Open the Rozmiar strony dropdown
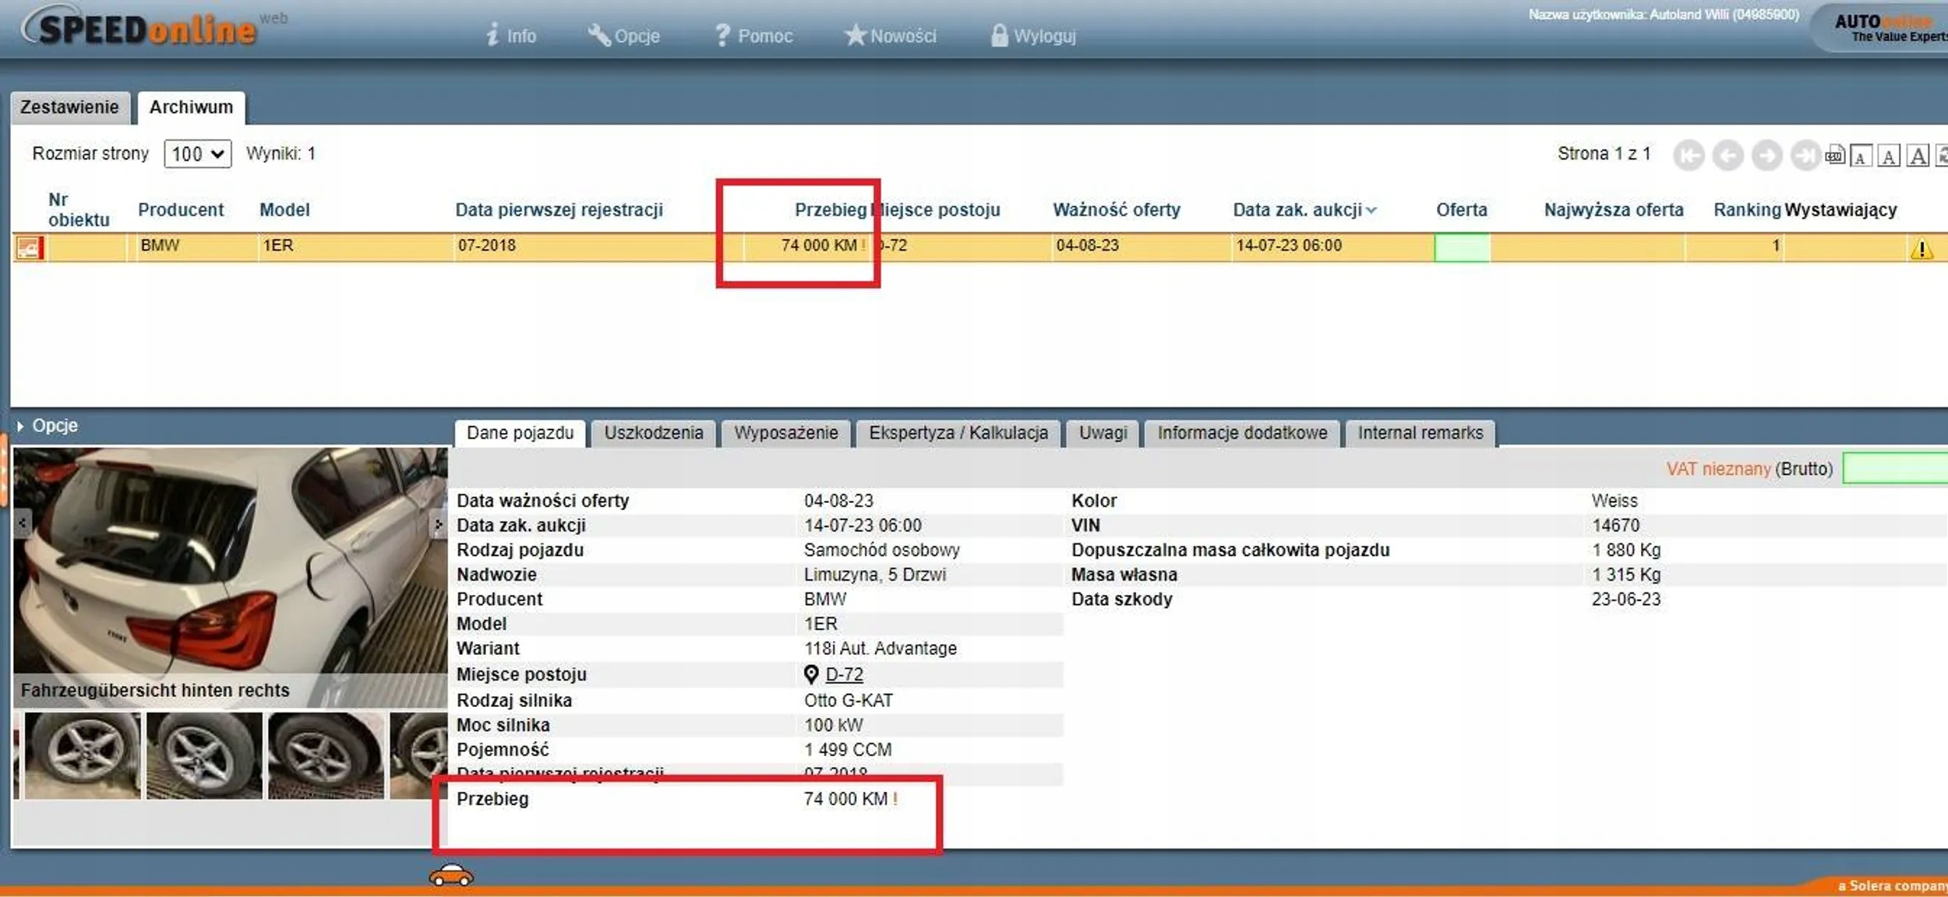The width and height of the screenshot is (1948, 897). pos(197,153)
